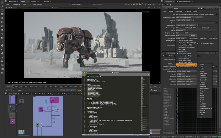Open the Image nodes menu in toolbar

click(x=2, y=3)
